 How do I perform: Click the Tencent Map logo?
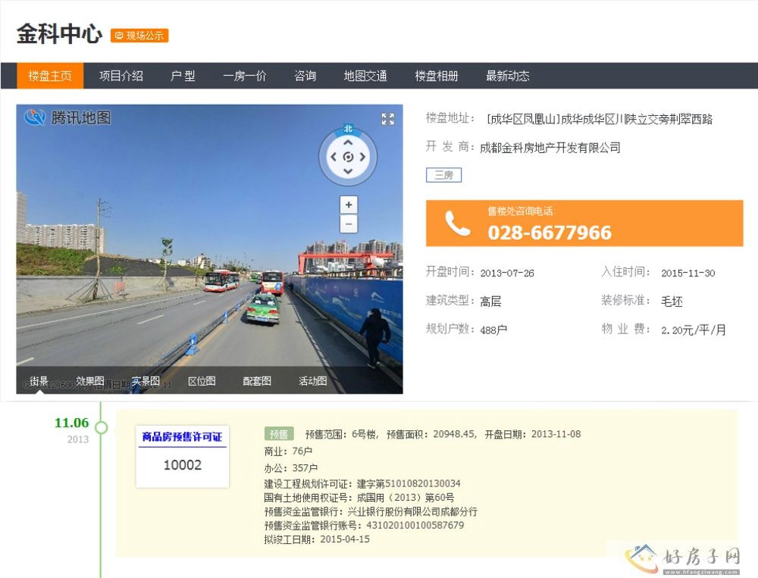coord(67,117)
